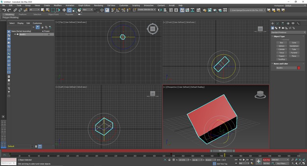Click the red object color swatch
Image resolution: width=307 pixels, height=166 pixels.
[x=299, y=68]
